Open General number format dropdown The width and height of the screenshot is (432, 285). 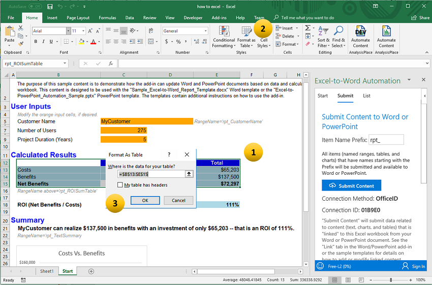(x=205, y=31)
